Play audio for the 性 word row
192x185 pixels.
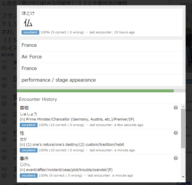[x=4, y=133]
